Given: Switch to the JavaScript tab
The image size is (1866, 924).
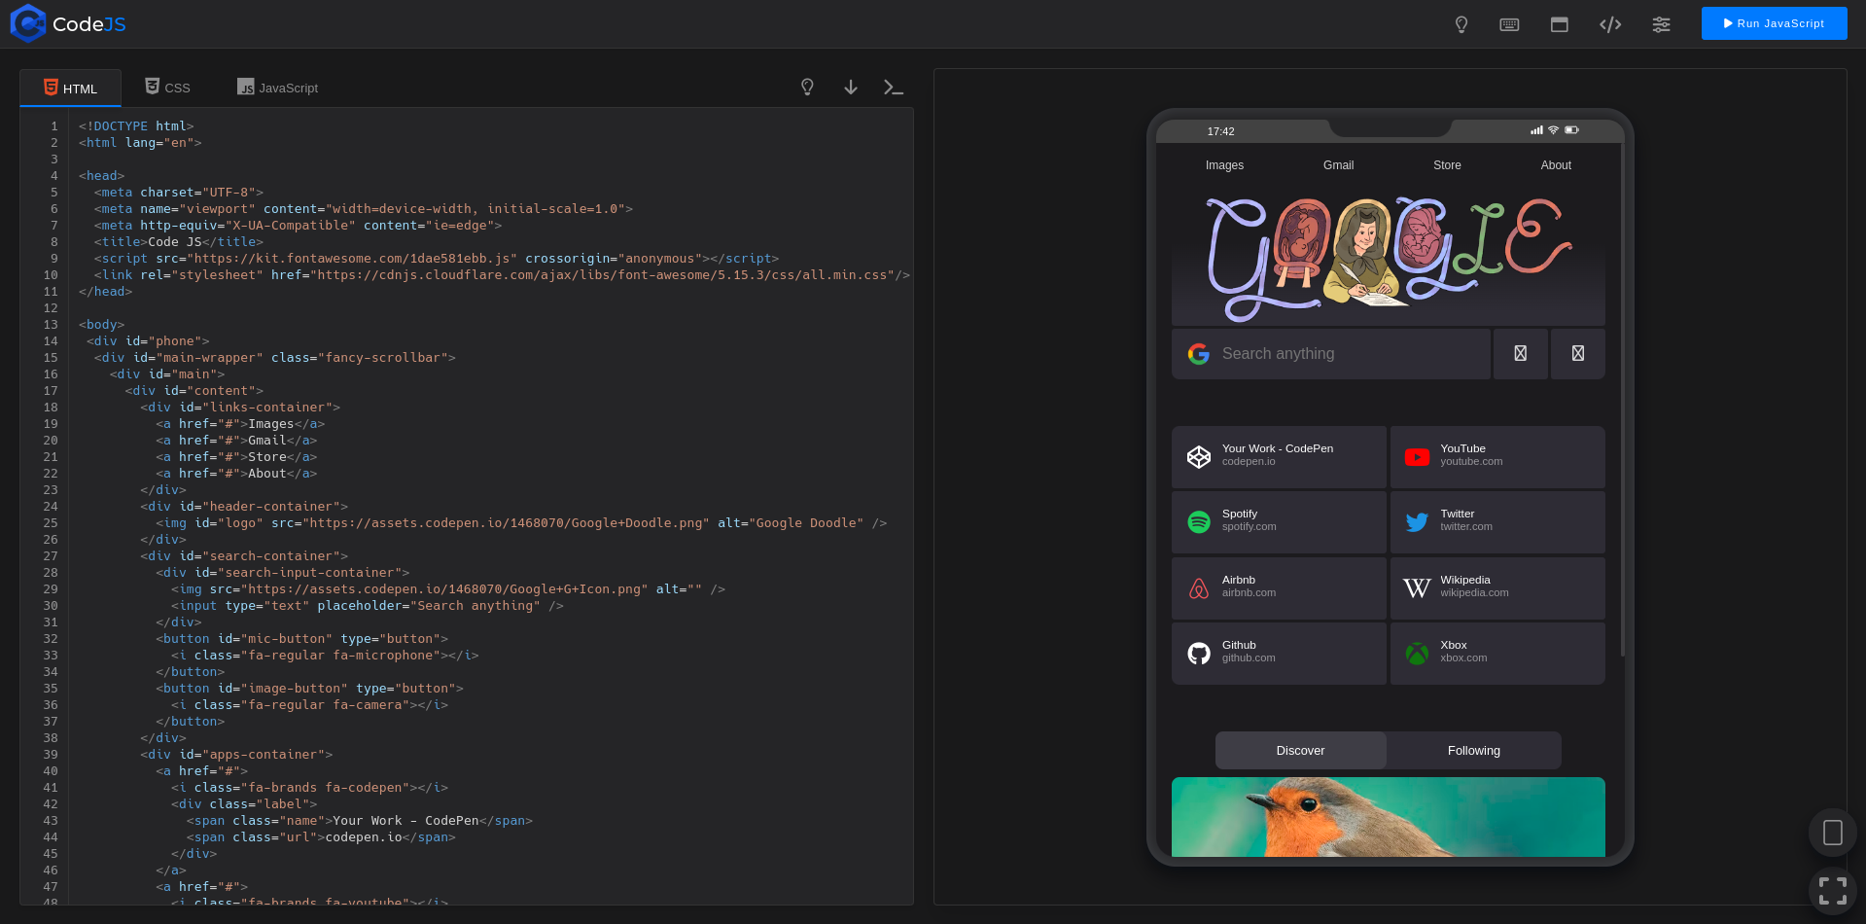Looking at the screenshot, I should [x=278, y=88].
